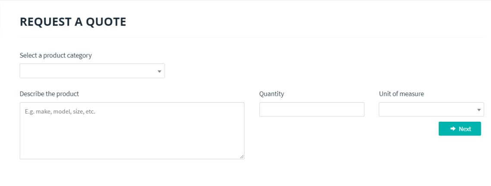Viewport: 491px width, 186px height.
Task: Click the 'REQUEST A QUOTE' heading
Action: (x=73, y=22)
